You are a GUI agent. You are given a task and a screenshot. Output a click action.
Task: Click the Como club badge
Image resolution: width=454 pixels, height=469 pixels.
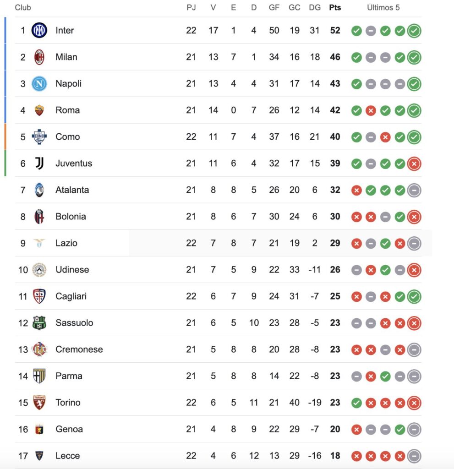pos(39,137)
